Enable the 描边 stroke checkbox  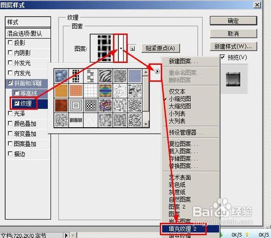(x=10, y=154)
